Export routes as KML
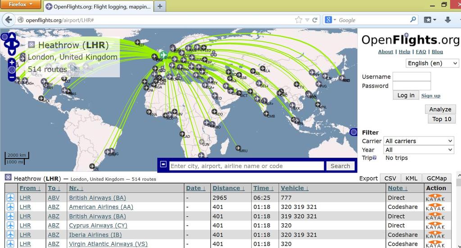Image resolution: width=461 pixels, height=248 pixels. pos(411,178)
